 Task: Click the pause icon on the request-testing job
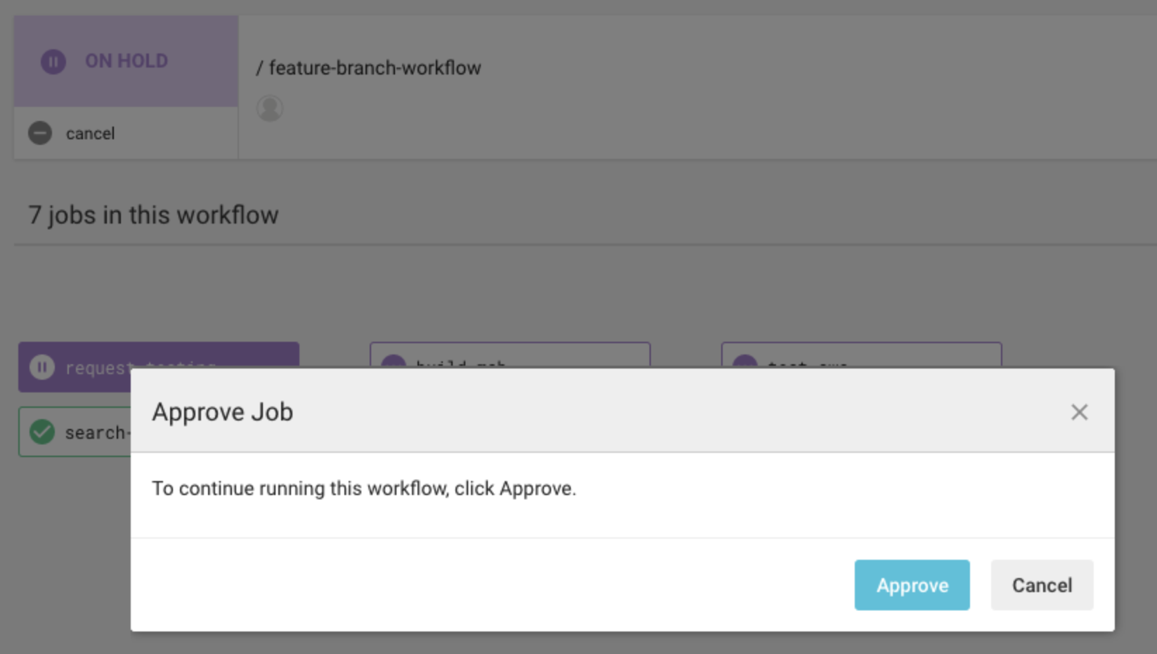42,366
